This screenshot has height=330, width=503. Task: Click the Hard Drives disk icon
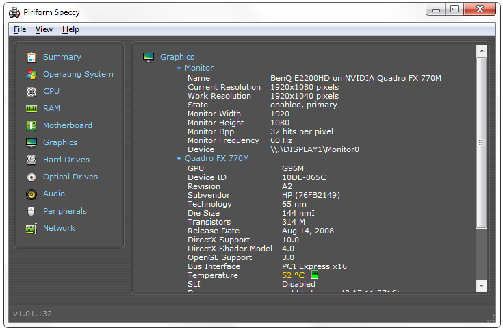coord(31,160)
